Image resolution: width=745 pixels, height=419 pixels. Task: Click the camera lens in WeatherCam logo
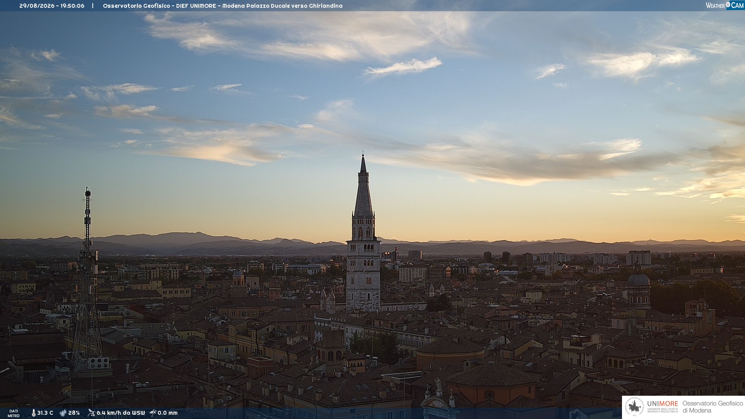tap(728, 5)
